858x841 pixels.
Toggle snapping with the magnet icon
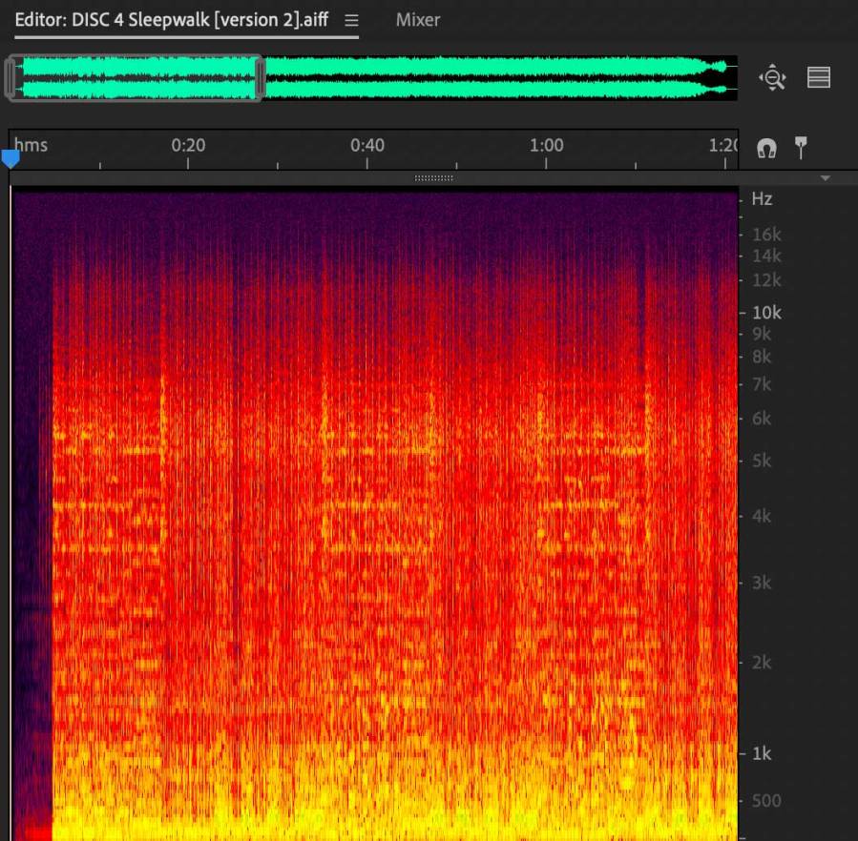[766, 148]
